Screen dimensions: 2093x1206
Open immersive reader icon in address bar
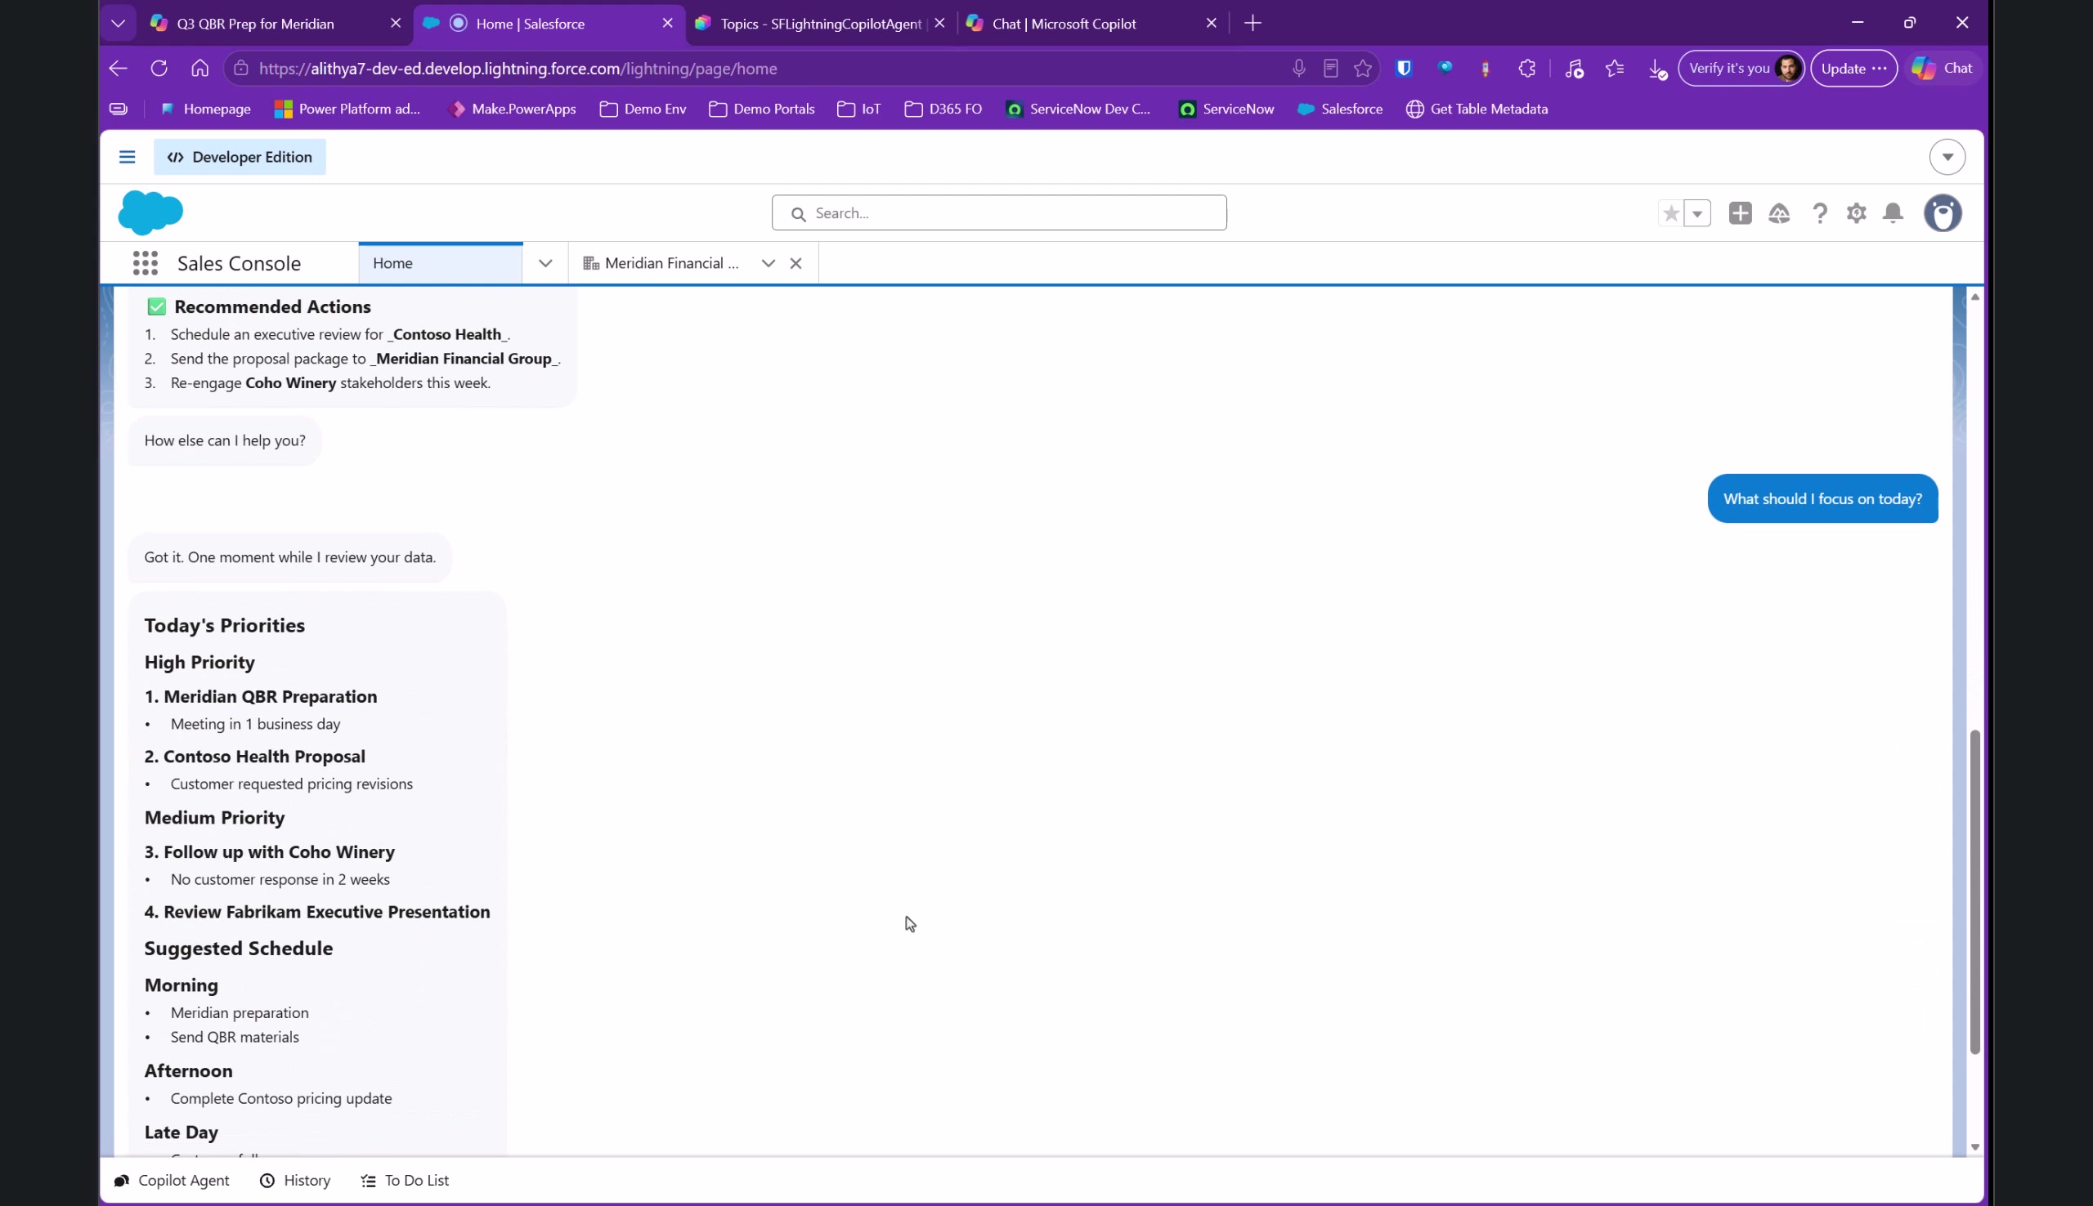[1331, 69]
